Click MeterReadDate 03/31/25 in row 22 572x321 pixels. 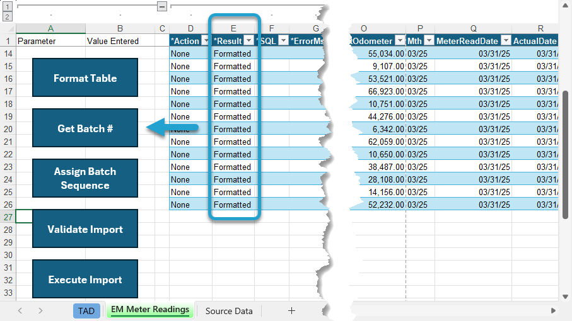point(473,154)
